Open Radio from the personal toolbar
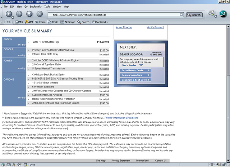 coord(53,22)
